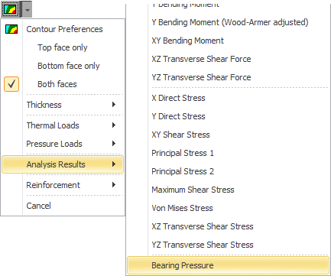This screenshot has width=331, height=276.
Task: Choose Von Mises Stress contour
Action: pyautogui.click(x=182, y=208)
